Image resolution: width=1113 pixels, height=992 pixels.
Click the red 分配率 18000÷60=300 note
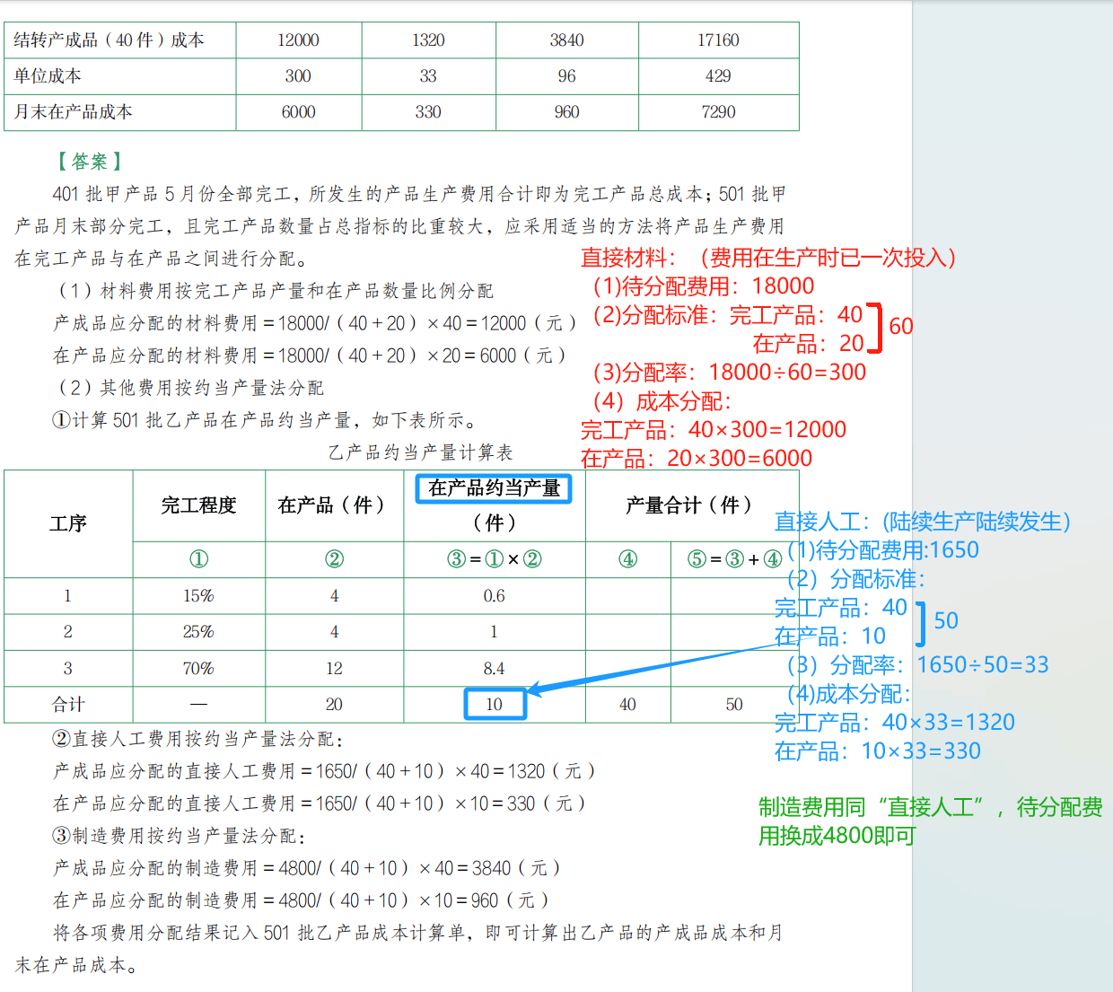730,373
